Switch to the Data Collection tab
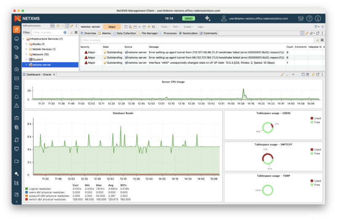 click(124, 33)
